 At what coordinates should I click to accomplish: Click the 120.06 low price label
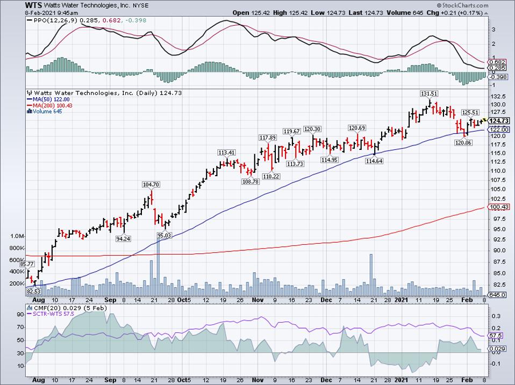coord(463,142)
